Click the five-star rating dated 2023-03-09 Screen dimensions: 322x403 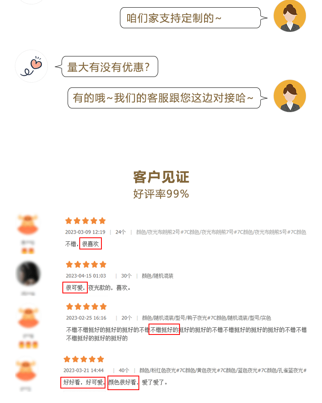(85, 221)
